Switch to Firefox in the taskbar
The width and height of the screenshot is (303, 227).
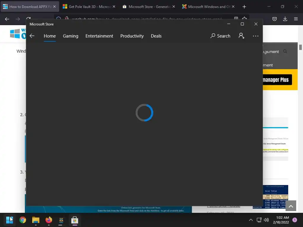(x=49, y=220)
